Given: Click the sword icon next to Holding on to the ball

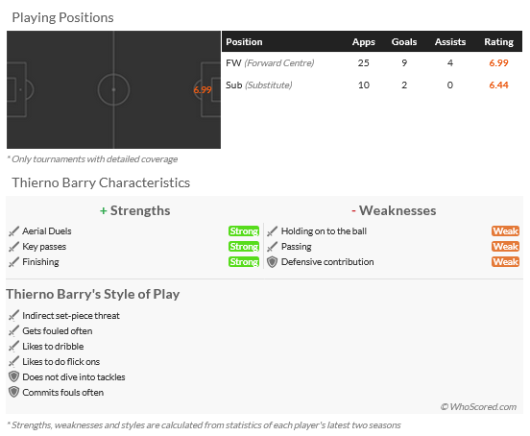Looking at the screenshot, I should 272,231.
